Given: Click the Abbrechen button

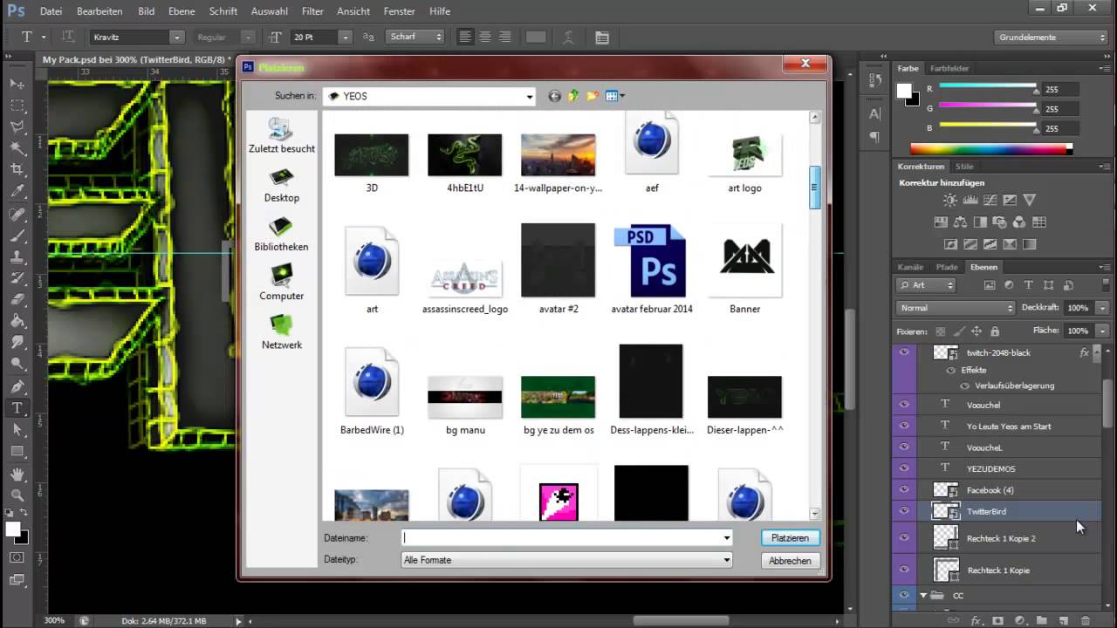Looking at the screenshot, I should [790, 561].
